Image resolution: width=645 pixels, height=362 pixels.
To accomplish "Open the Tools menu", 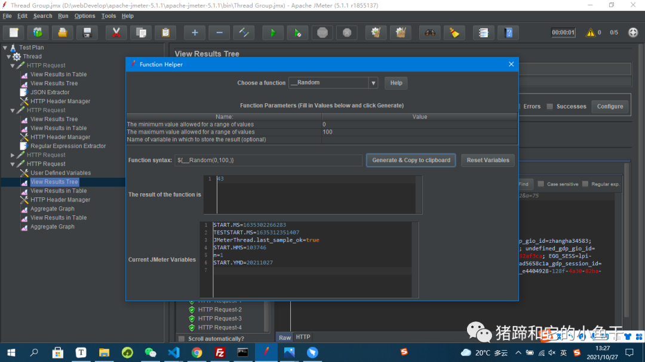I will [x=109, y=16].
